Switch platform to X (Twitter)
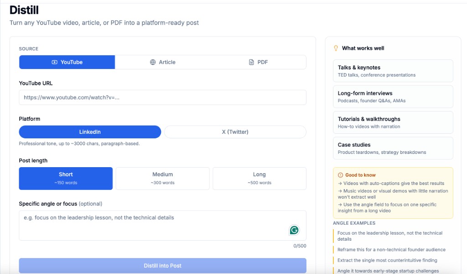 (235, 132)
